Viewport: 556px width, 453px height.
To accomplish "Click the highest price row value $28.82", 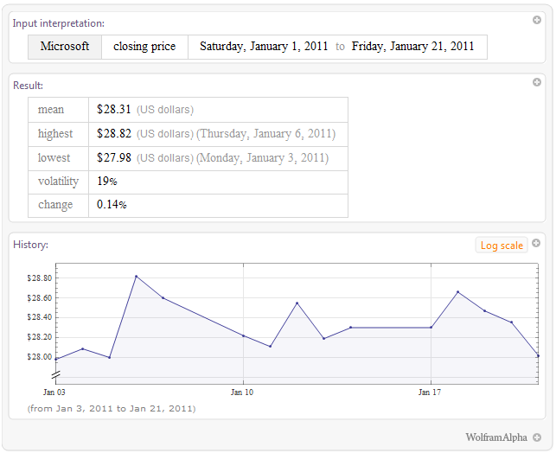I will [114, 134].
